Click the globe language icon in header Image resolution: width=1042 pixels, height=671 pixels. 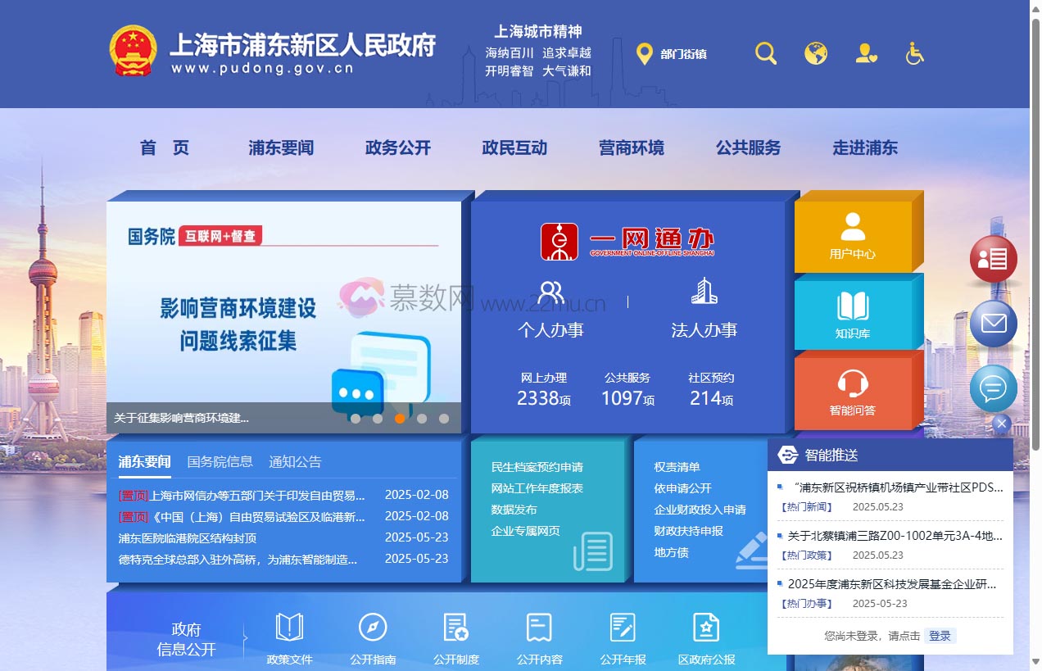tap(816, 52)
